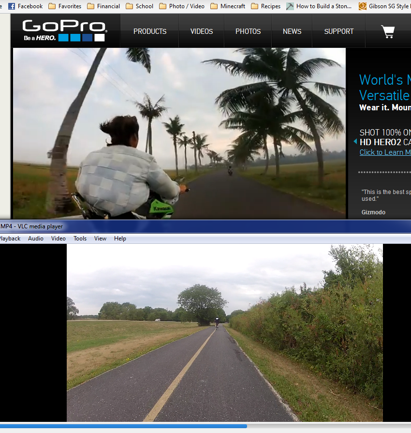Click the 'SHOT 100% ON' text
The height and width of the screenshot is (433, 411).
385,133
